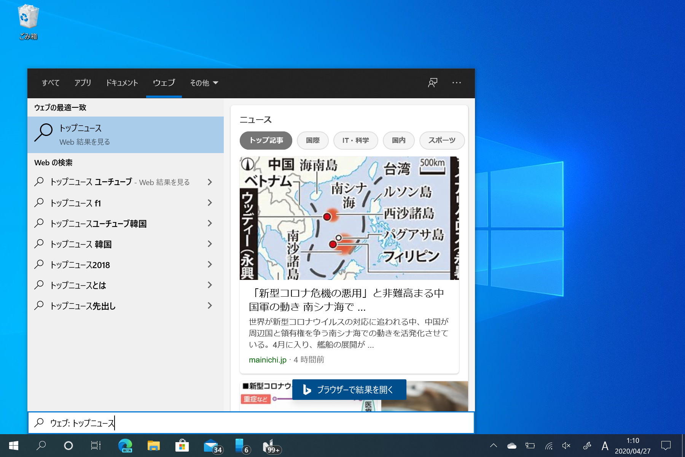Image resolution: width=685 pixels, height=457 pixels.
Task: Switch to the ドキュメント tab
Action: click(x=122, y=83)
